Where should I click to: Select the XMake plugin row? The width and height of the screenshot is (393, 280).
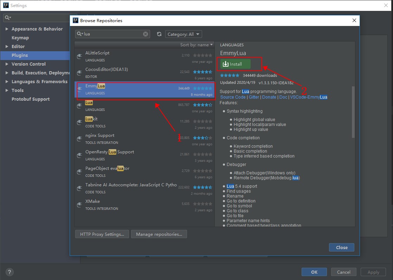144,205
